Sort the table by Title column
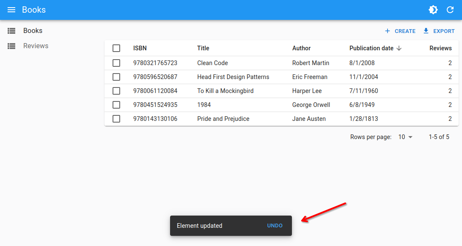The width and height of the screenshot is (462, 246). coord(203,48)
